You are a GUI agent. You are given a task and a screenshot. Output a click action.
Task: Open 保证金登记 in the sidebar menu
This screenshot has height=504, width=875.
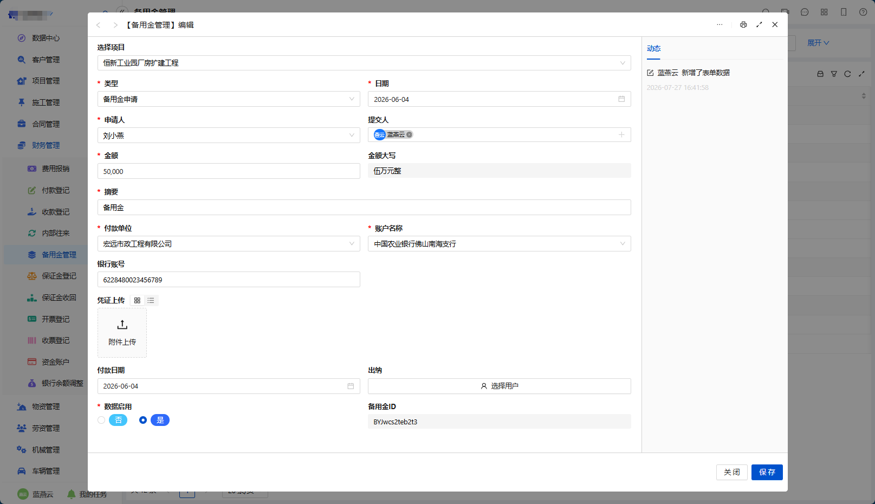tap(59, 276)
